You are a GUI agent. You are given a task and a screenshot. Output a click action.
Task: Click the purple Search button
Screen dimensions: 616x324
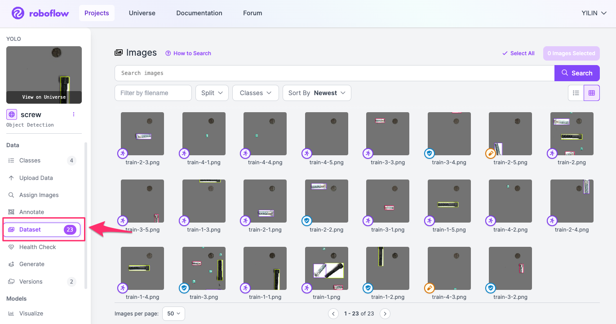(x=577, y=73)
